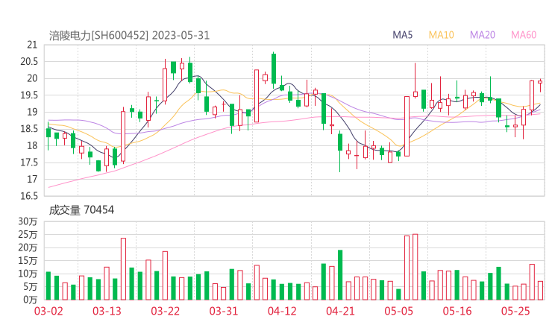Click the 03-13 date axis label
The width and height of the screenshot is (552, 328).
(107, 311)
